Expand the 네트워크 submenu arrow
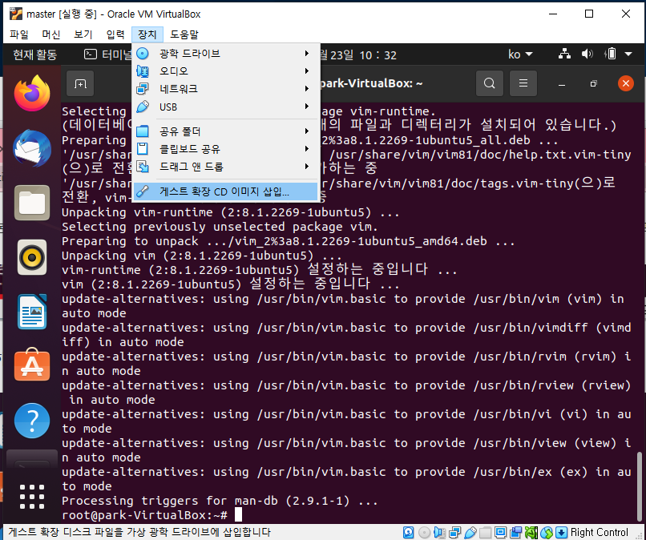 307,89
